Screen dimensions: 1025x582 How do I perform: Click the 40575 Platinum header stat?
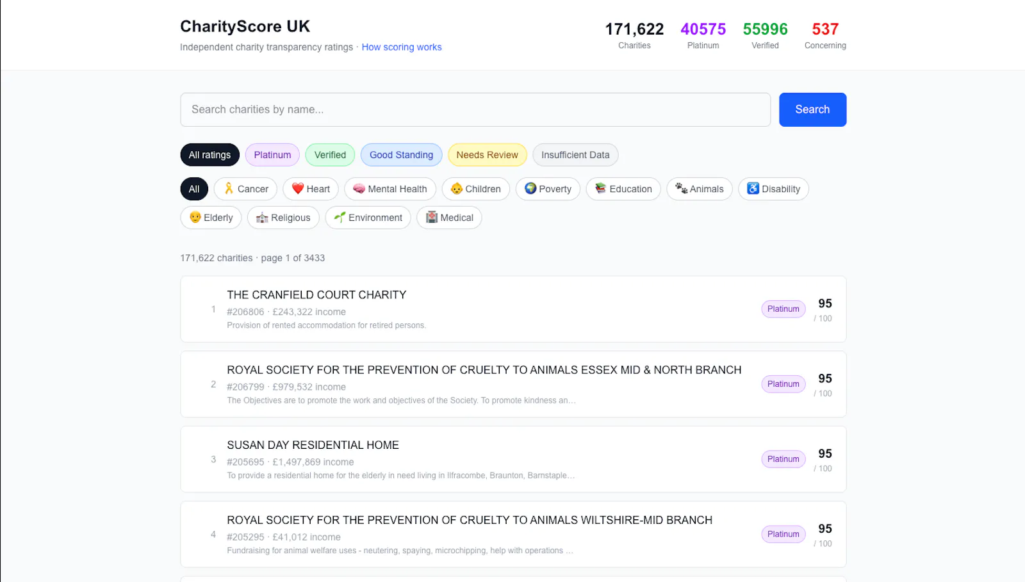(703, 35)
